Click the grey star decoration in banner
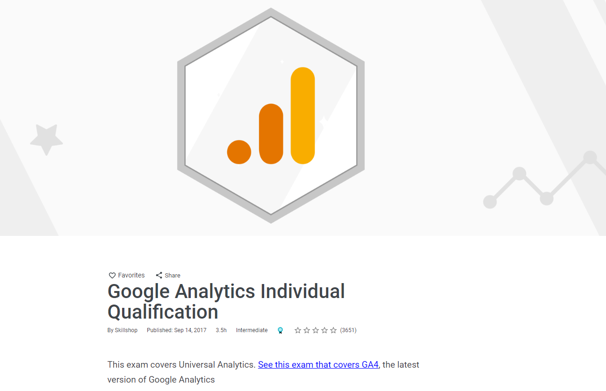The width and height of the screenshot is (606, 391). (x=46, y=139)
